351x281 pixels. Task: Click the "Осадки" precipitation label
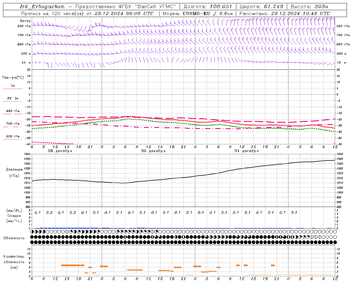coord(14,216)
